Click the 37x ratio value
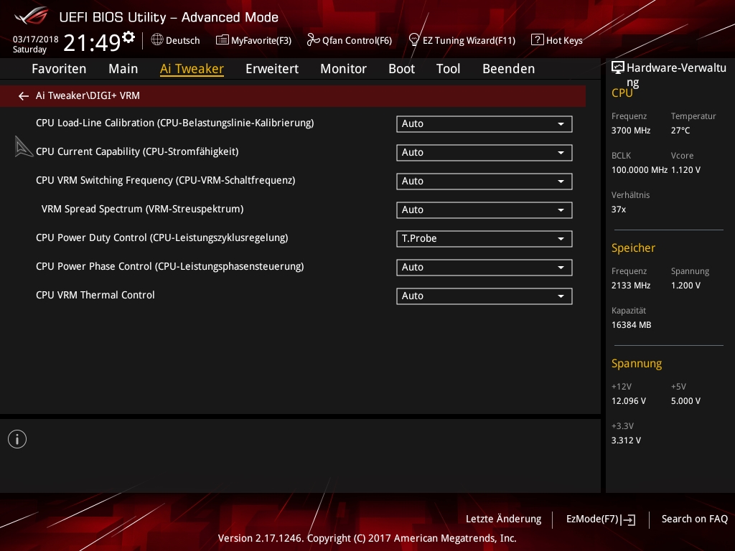The height and width of the screenshot is (551, 735). (619, 209)
